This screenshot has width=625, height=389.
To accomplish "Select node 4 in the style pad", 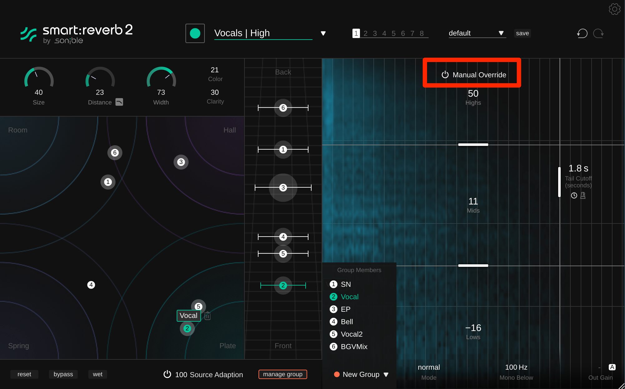I will coord(91,285).
